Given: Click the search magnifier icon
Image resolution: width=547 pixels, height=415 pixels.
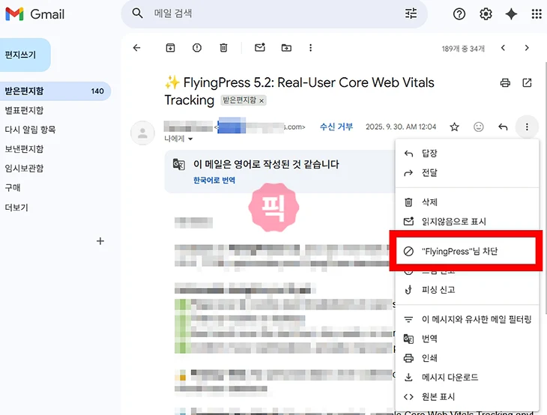Looking at the screenshot, I should (x=137, y=13).
